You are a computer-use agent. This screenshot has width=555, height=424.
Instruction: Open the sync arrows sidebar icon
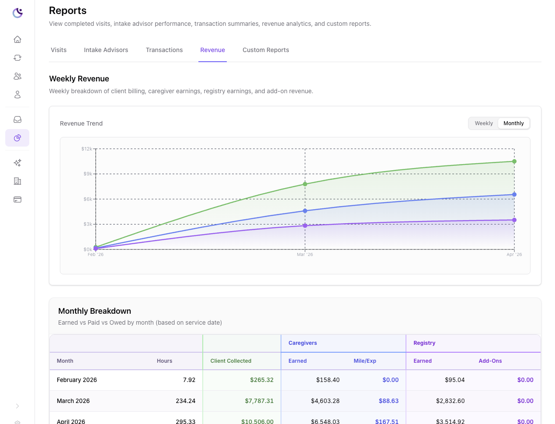click(x=17, y=58)
